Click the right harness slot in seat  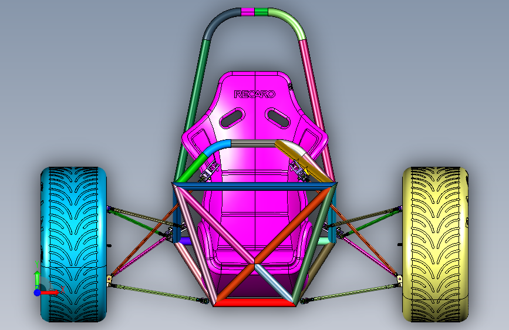point(278,118)
